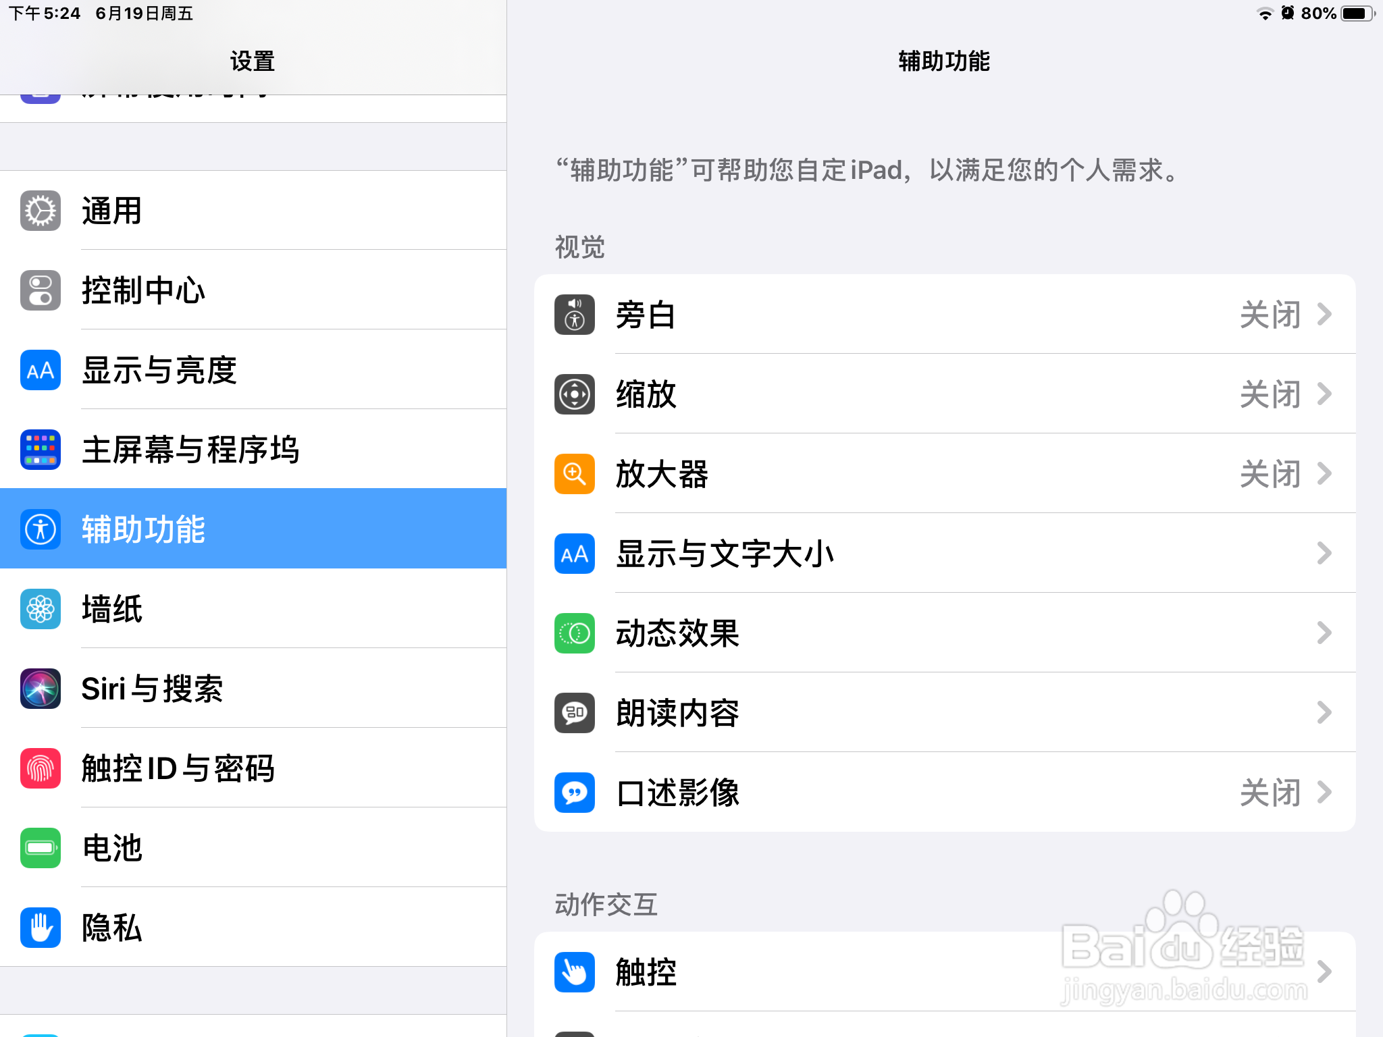Open the Magnifier (放大器) orange icon
1383x1037 pixels.
[573, 474]
